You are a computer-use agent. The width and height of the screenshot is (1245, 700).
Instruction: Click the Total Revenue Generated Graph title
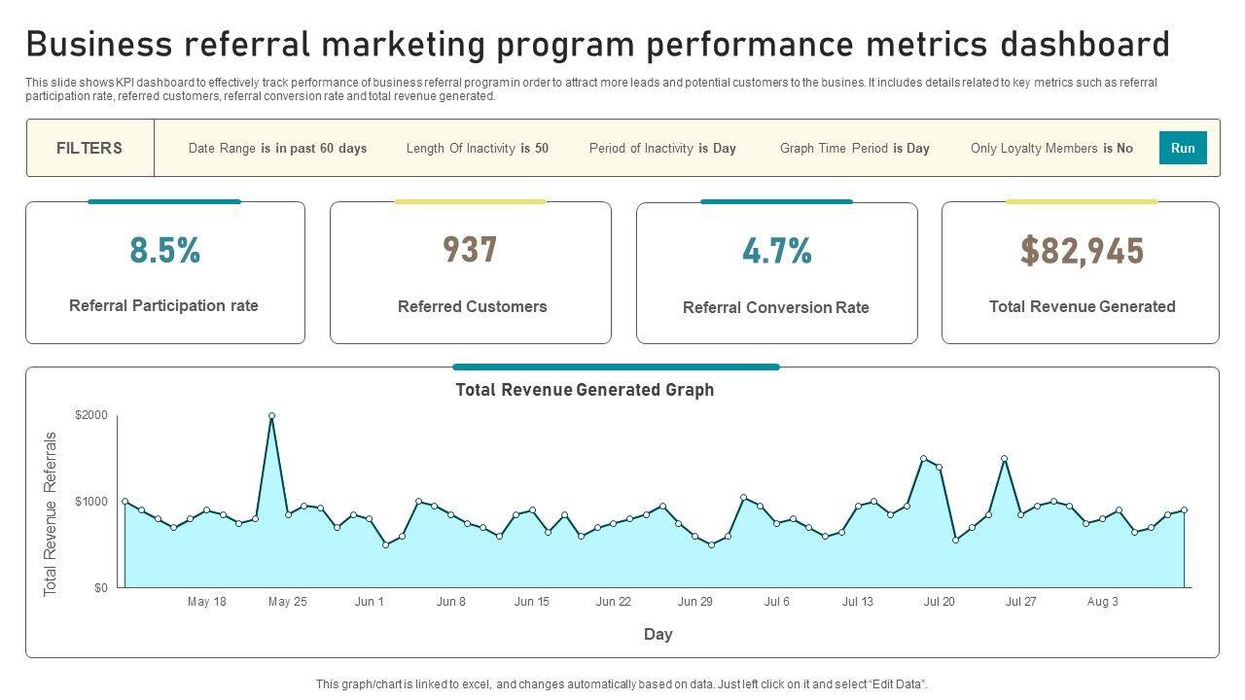585,390
